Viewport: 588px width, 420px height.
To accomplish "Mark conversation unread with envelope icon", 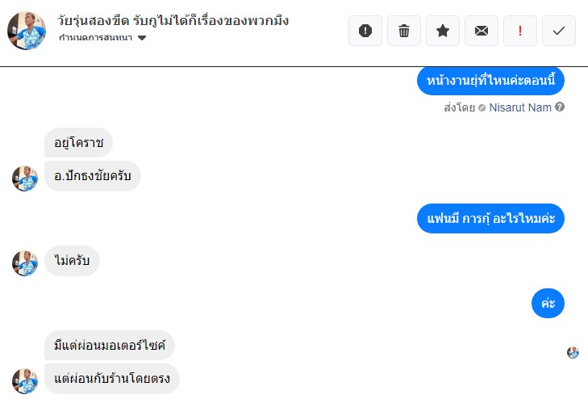I will point(482,31).
